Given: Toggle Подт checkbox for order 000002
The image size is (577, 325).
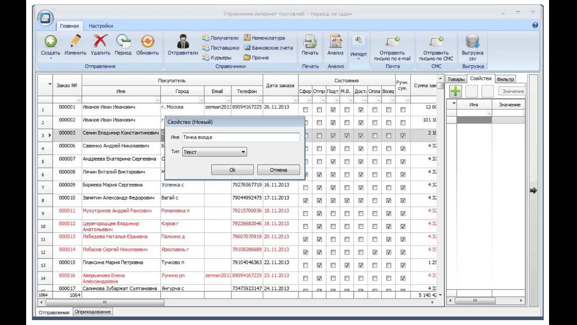Looking at the screenshot, I should click(333, 122).
